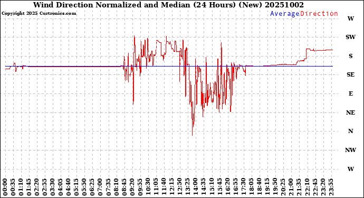
Task: Click the "14:35" time axis label
Action: point(203,187)
